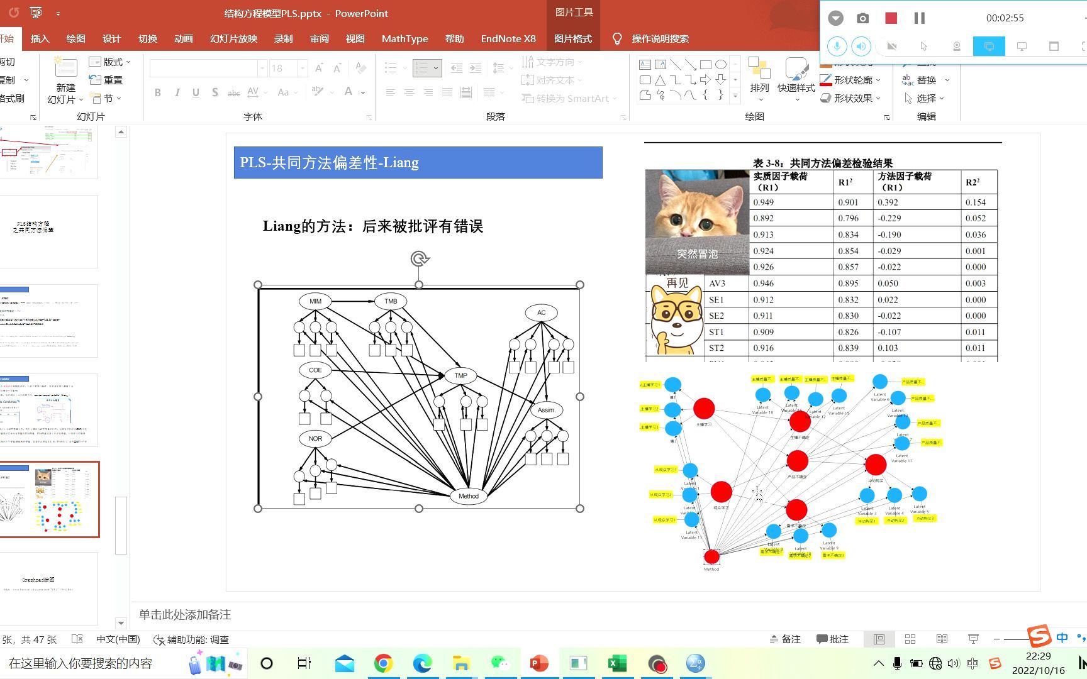Image resolution: width=1087 pixels, height=679 pixels.
Task: Toggle the webcam overlay in recorder
Action: 956,47
